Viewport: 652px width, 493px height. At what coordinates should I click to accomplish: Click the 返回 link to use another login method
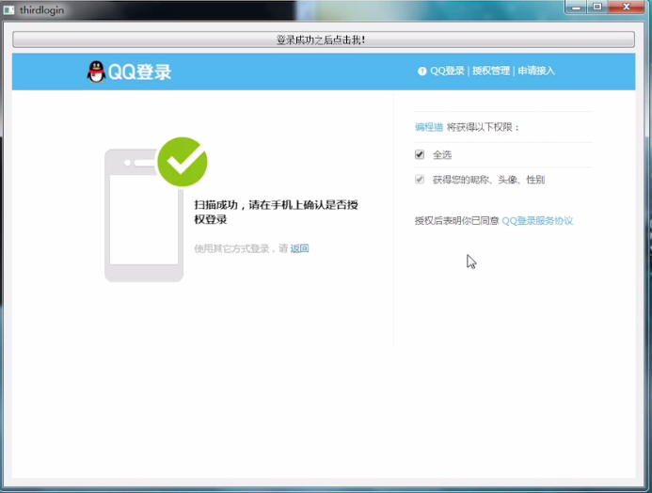click(299, 248)
